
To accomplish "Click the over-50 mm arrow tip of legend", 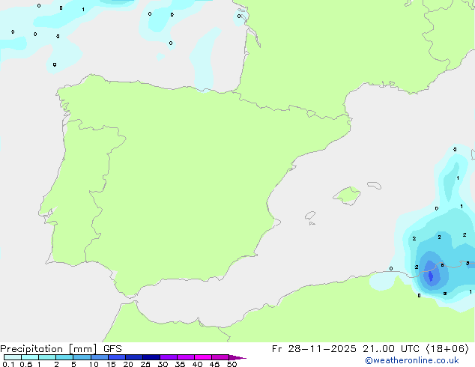I will click(237, 357).
